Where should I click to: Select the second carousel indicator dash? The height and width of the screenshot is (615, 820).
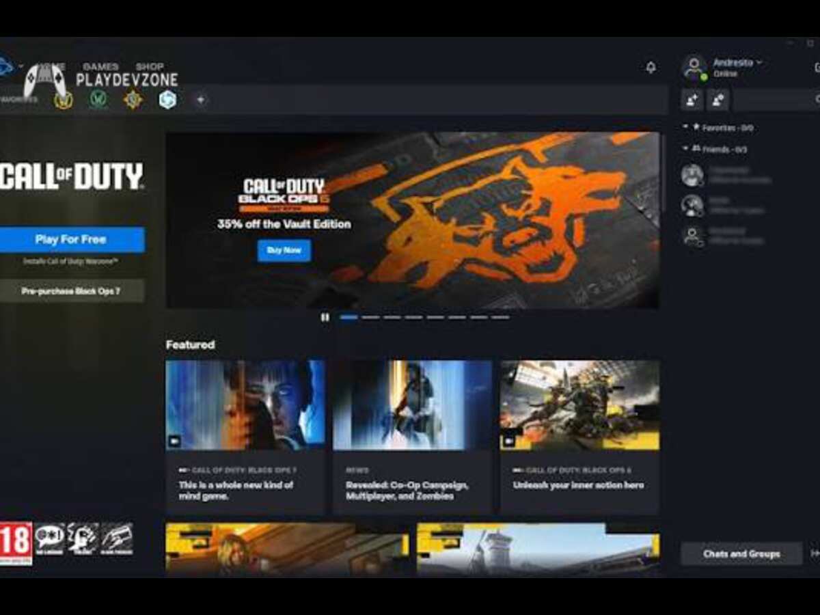pos(370,317)
